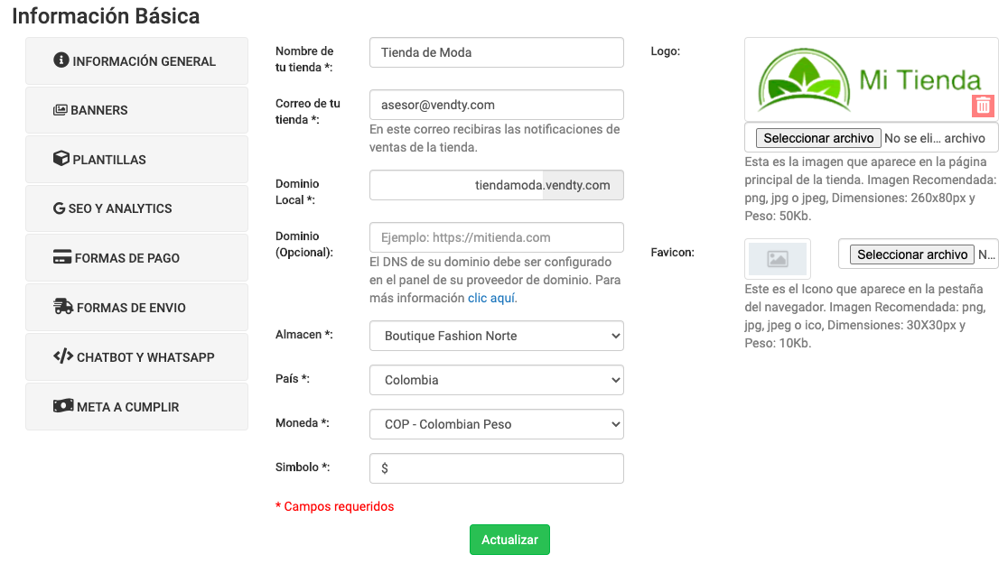
Task: Click the money icon on Meta a Cumplir
Action: [x=61, y=406]
